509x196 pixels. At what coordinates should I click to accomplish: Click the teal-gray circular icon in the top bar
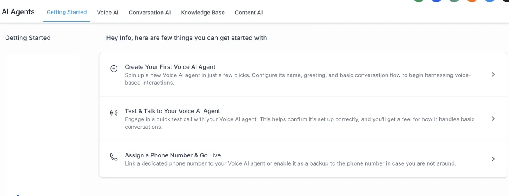point(454,1)
